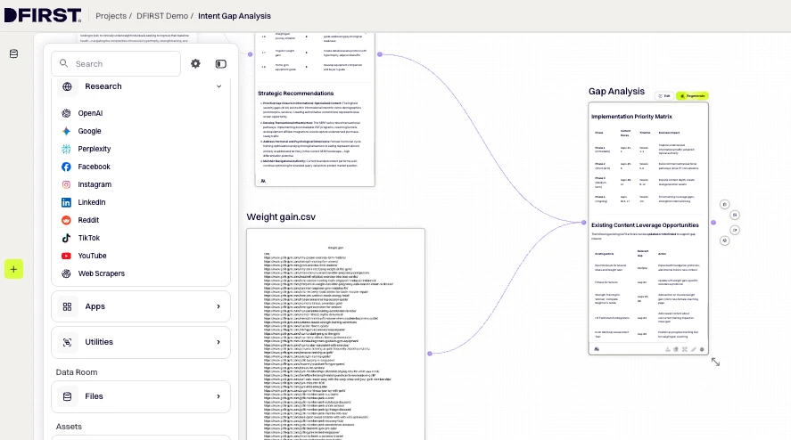Click the DFIRST logo
Image resolution: width=791 pixels, height=440 pixels.
click(43, 15)
